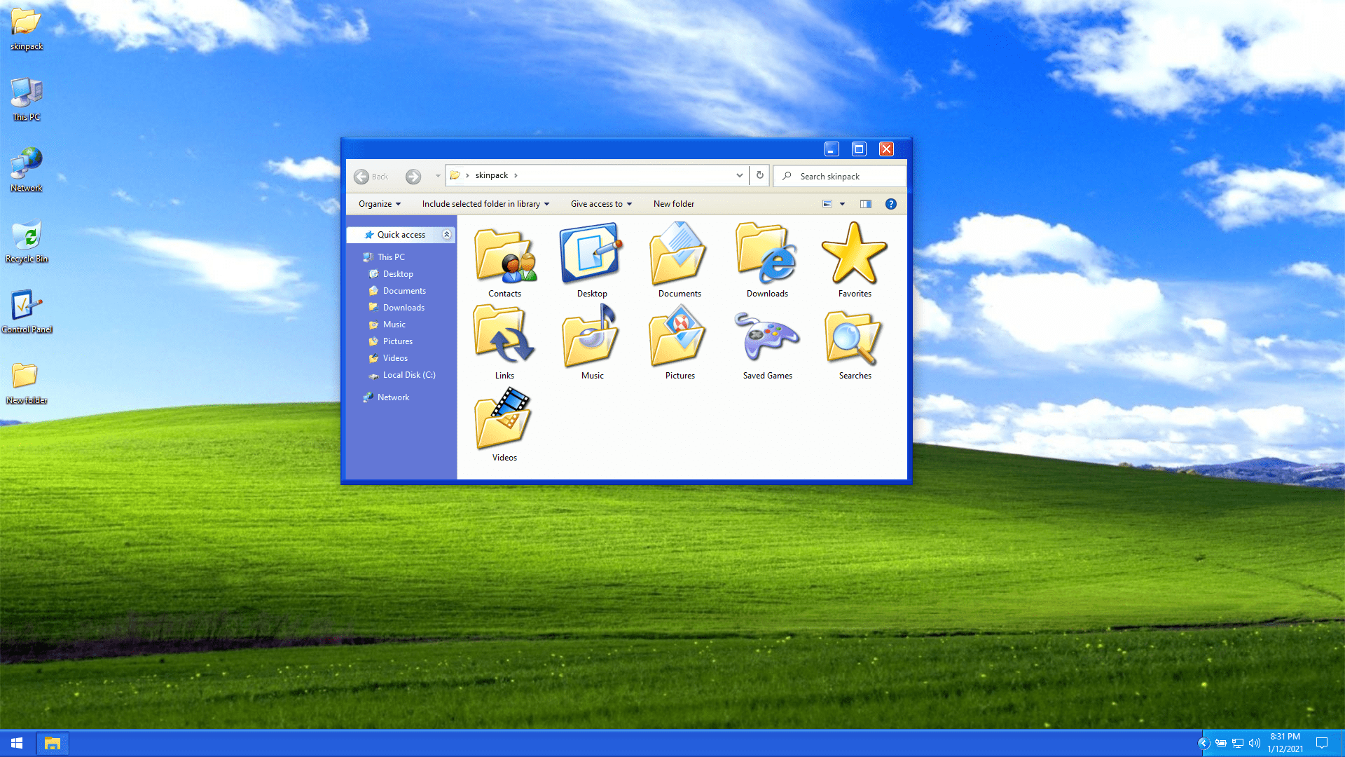Select the Favorites star icon

[x=855, y=255]
